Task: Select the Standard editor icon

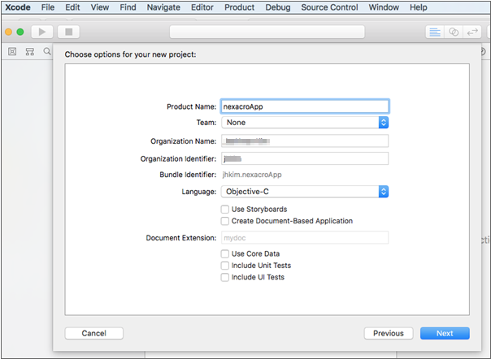Action: click(435, 32)
